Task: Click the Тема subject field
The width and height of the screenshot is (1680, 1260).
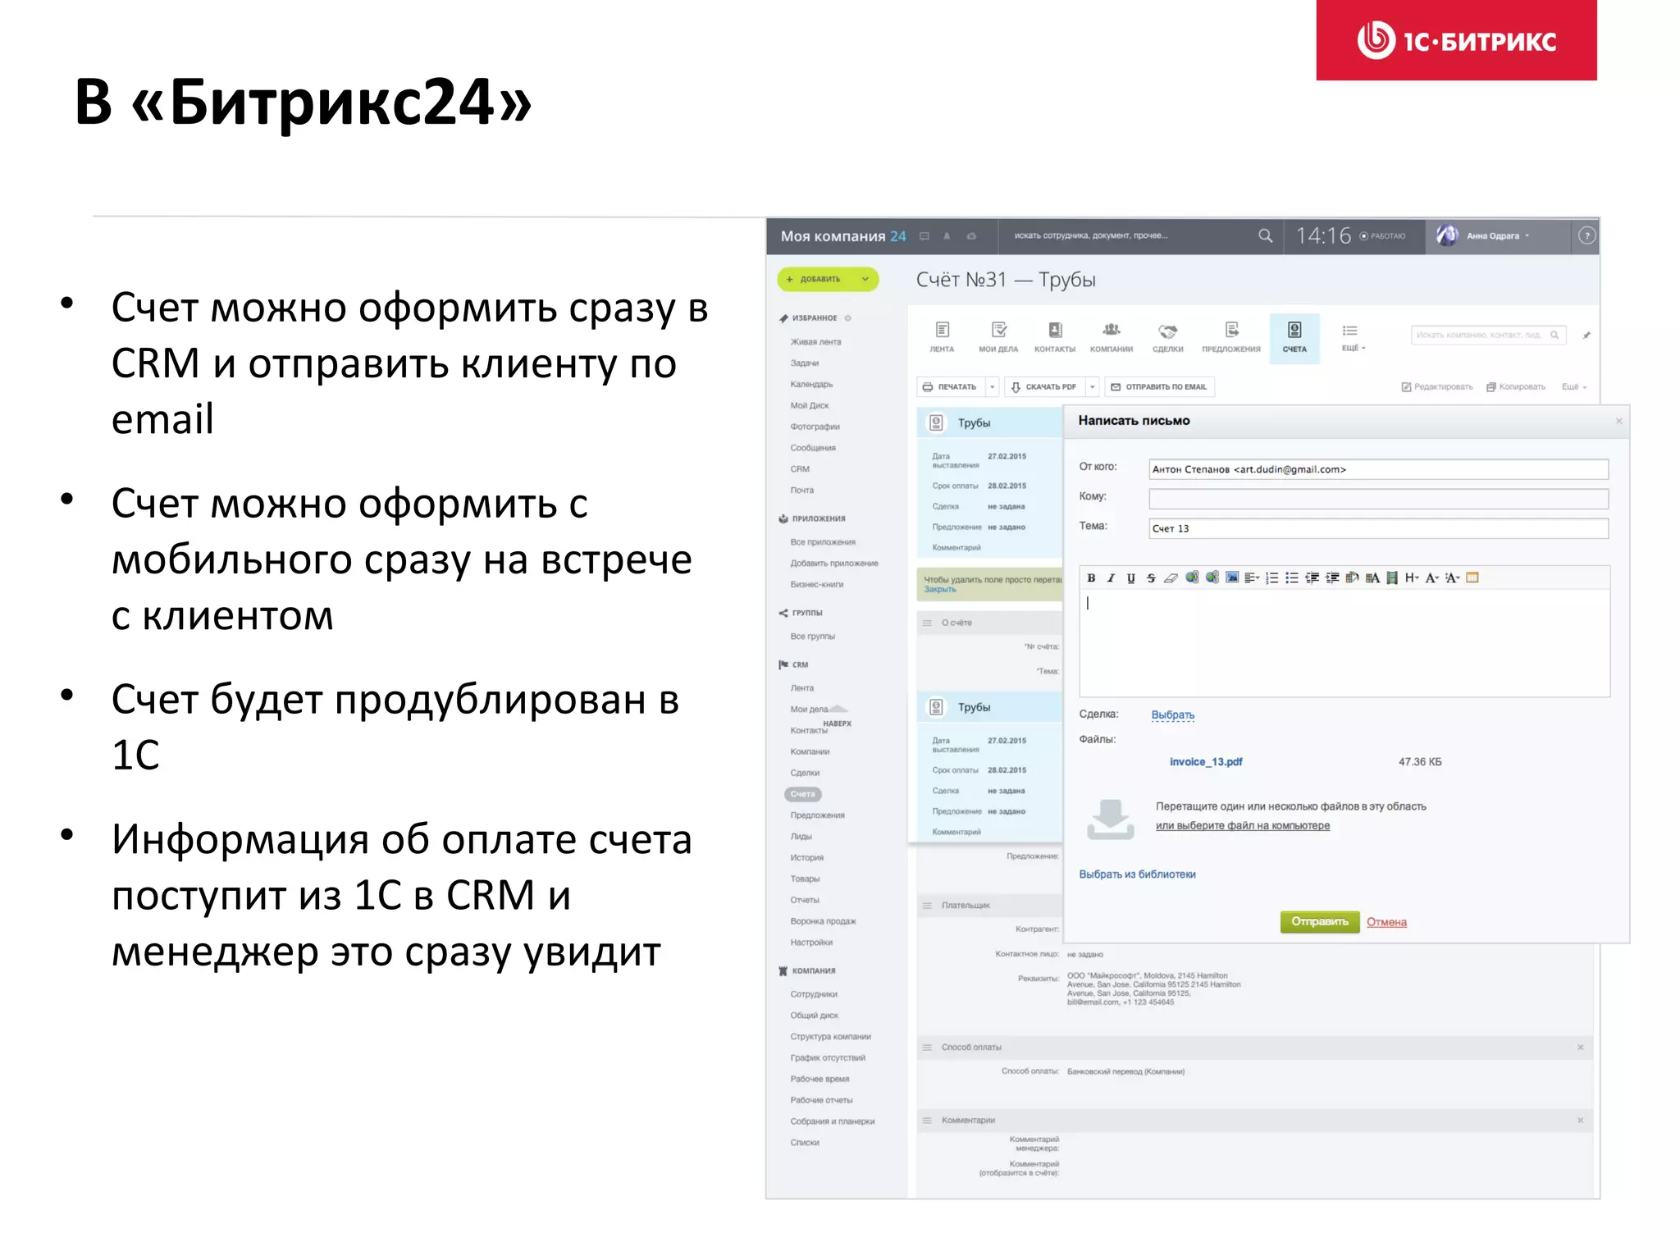Action: 1378,528
